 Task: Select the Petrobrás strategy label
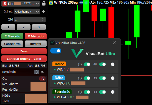62,92
